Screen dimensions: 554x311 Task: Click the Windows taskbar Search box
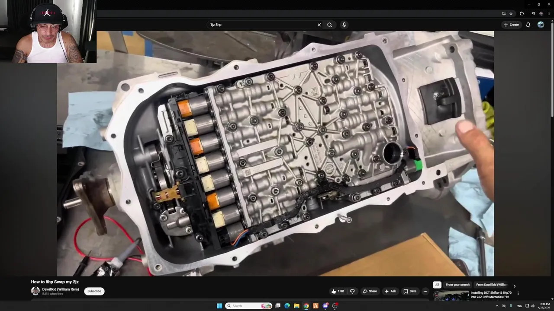pos(249,306)
